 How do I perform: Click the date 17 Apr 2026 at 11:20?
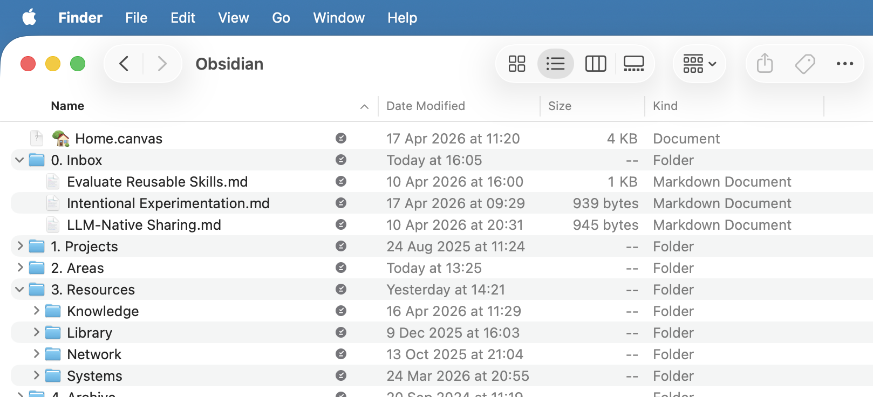click(x=453, y=139)
